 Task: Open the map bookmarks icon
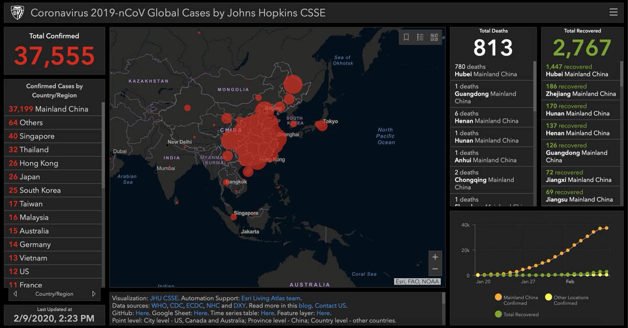pos(407,37)
